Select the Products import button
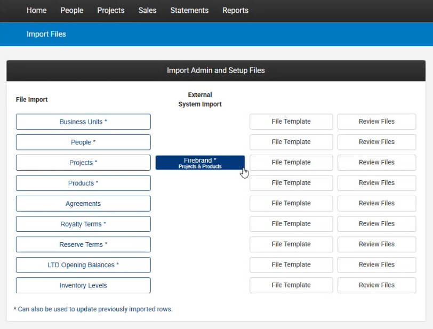Image resolution: width=433 pixels, height=329 pixels. (83, 183)
